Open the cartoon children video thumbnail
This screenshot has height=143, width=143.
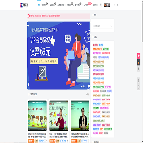tap(37, 116)
